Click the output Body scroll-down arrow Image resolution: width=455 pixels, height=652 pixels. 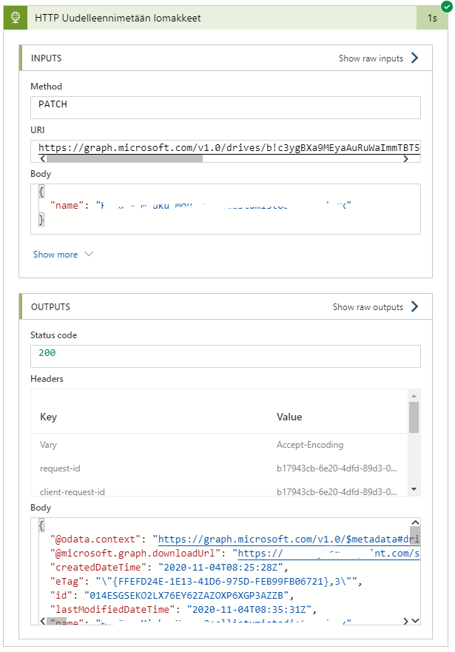coord(415,621)
